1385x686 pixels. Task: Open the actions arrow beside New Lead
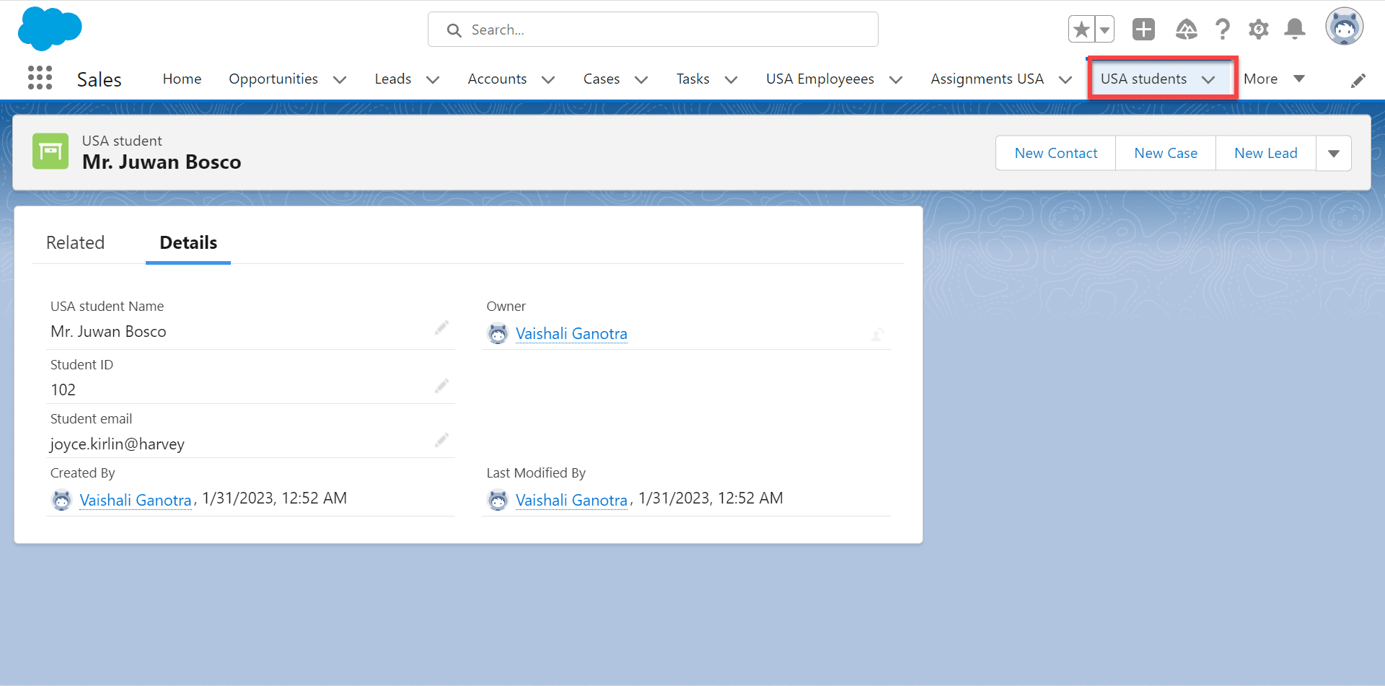pos(1333,153)
